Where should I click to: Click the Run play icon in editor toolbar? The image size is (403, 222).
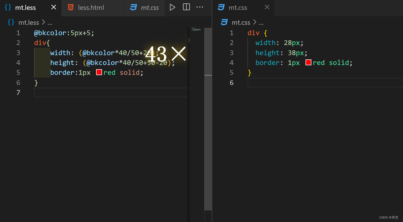pos(172,7)
